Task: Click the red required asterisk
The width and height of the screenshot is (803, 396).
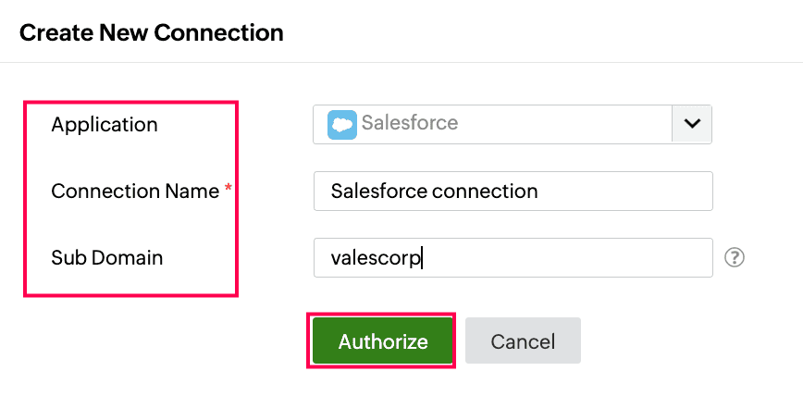Action: tap(228, 190)
